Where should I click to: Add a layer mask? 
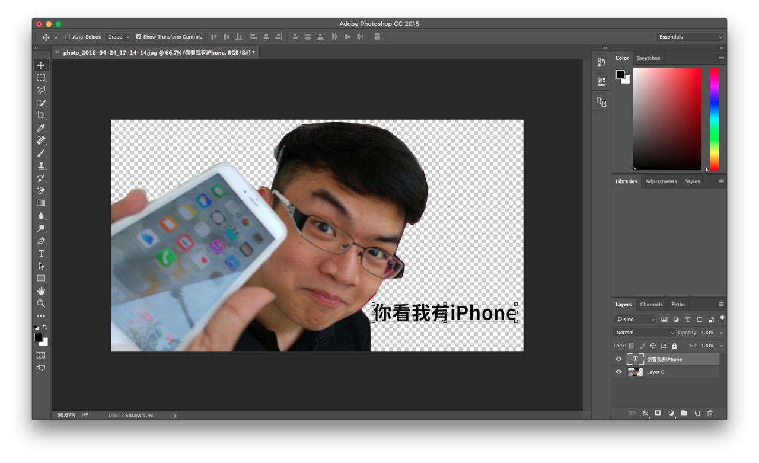coord(658,413)
